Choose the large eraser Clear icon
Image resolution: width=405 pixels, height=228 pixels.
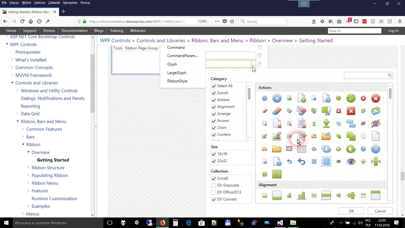(x=277, y=111)
